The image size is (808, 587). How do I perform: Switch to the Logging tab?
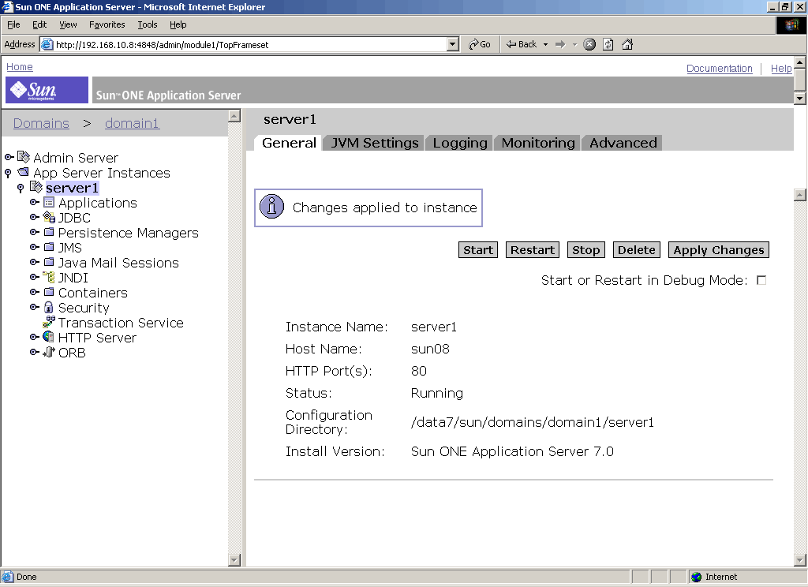[x=460, y=143]
